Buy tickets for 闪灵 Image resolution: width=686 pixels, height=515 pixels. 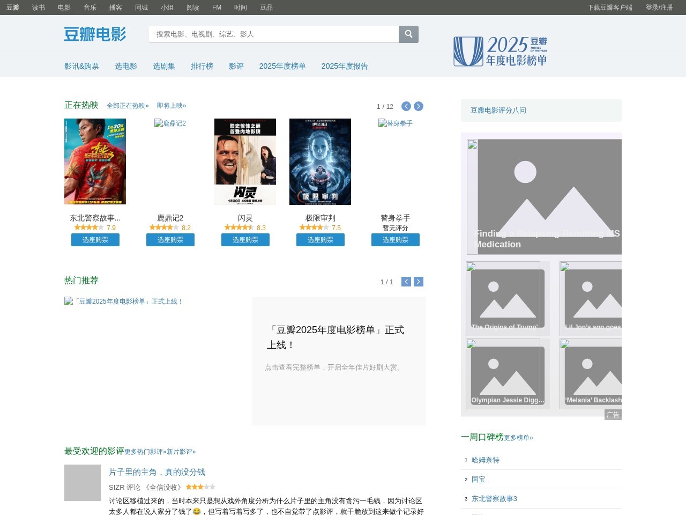point(245,240)
